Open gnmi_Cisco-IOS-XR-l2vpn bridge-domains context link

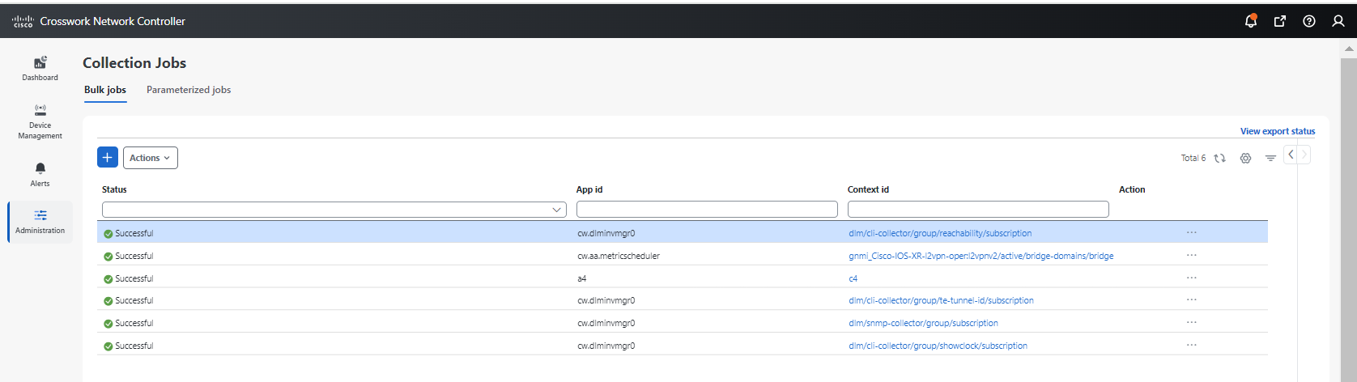point(981,256)
